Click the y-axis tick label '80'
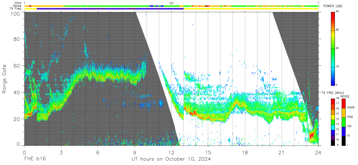358x165 pixels. 17,39
